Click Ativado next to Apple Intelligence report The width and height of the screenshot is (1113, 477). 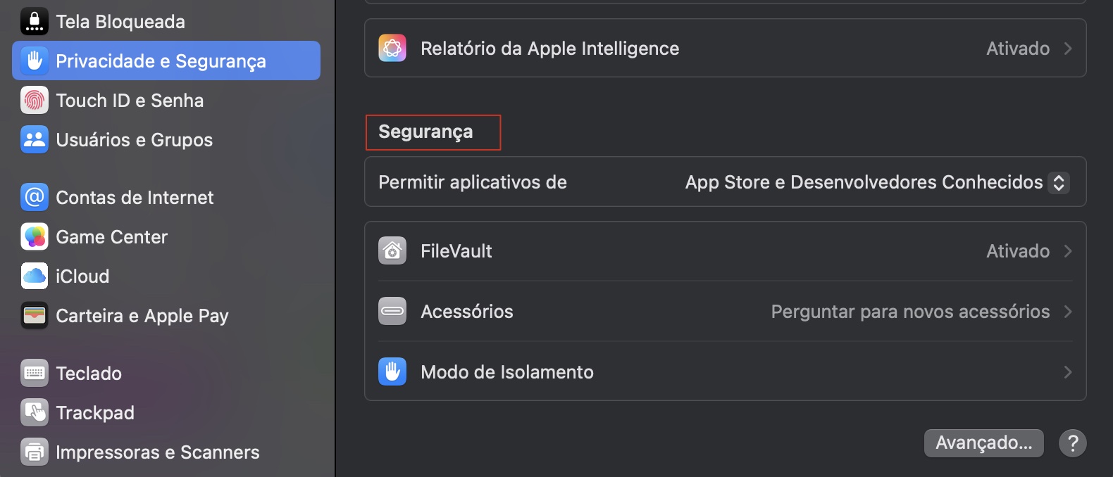coord(1017,48)
